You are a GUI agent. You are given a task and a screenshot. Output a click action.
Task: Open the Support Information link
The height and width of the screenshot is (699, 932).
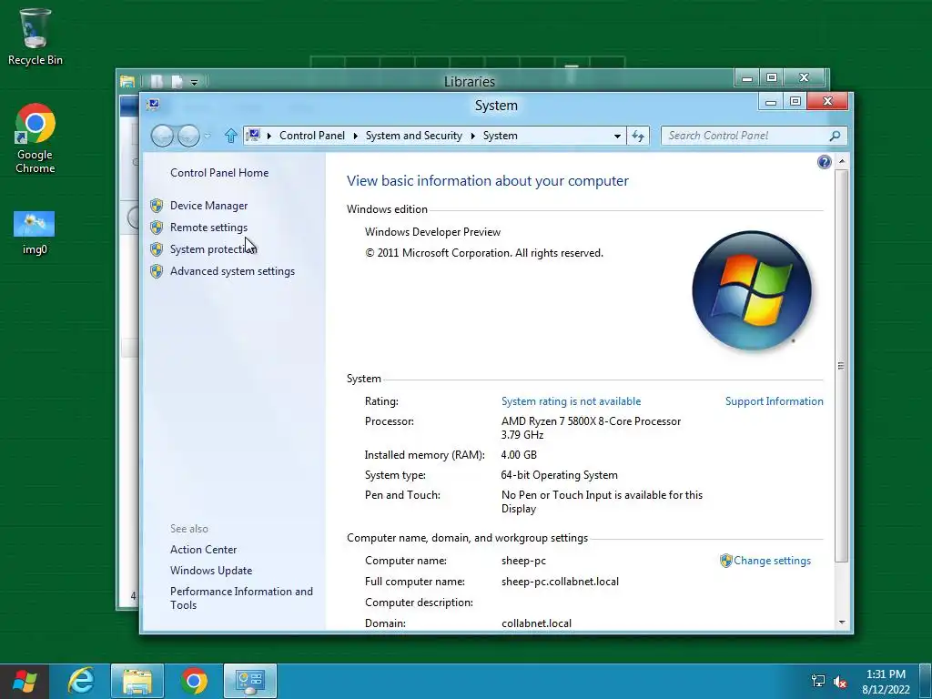(774, 401)
